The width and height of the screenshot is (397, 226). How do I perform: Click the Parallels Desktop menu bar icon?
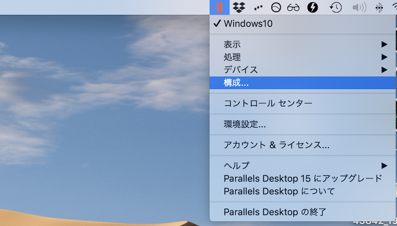(x=219, y=7)
